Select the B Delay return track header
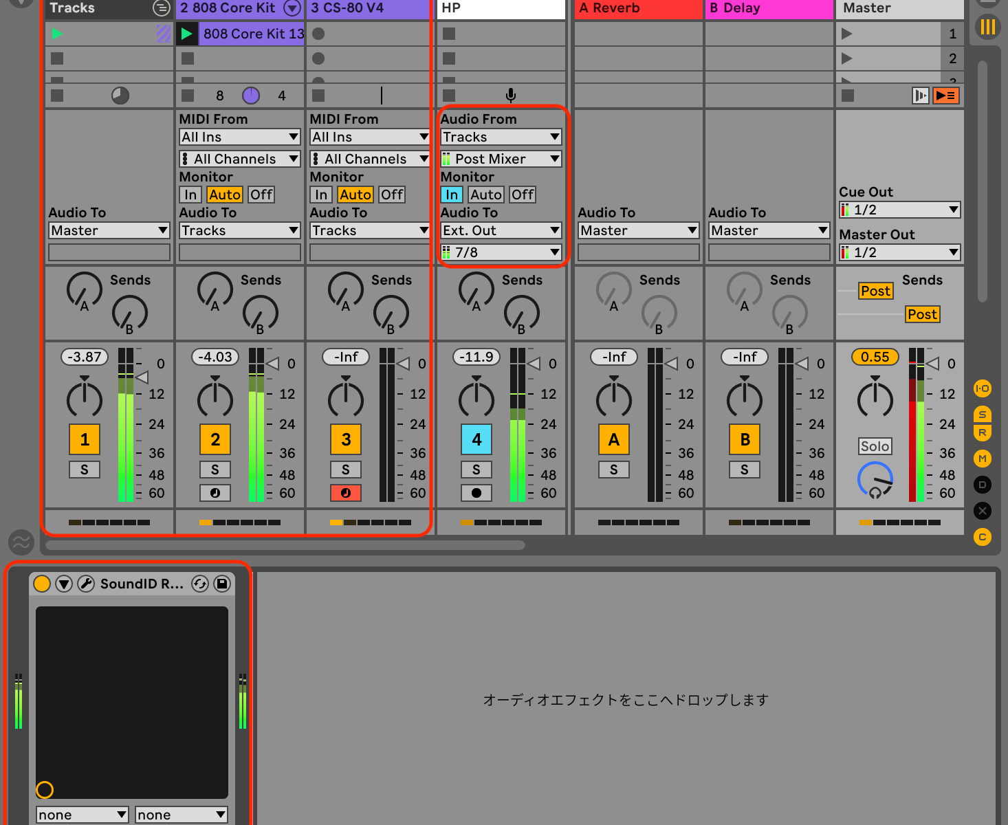Viewport: 1008px width, 825px height. coord(769,8)
